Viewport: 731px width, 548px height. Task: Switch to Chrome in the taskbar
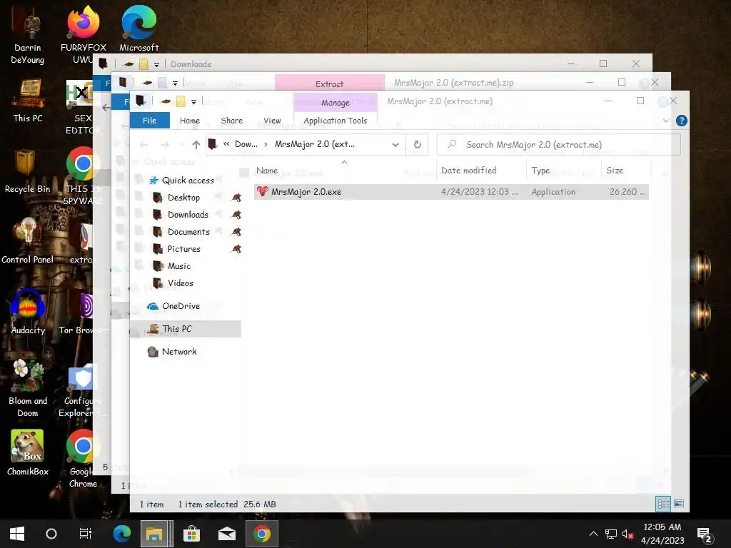262,534
